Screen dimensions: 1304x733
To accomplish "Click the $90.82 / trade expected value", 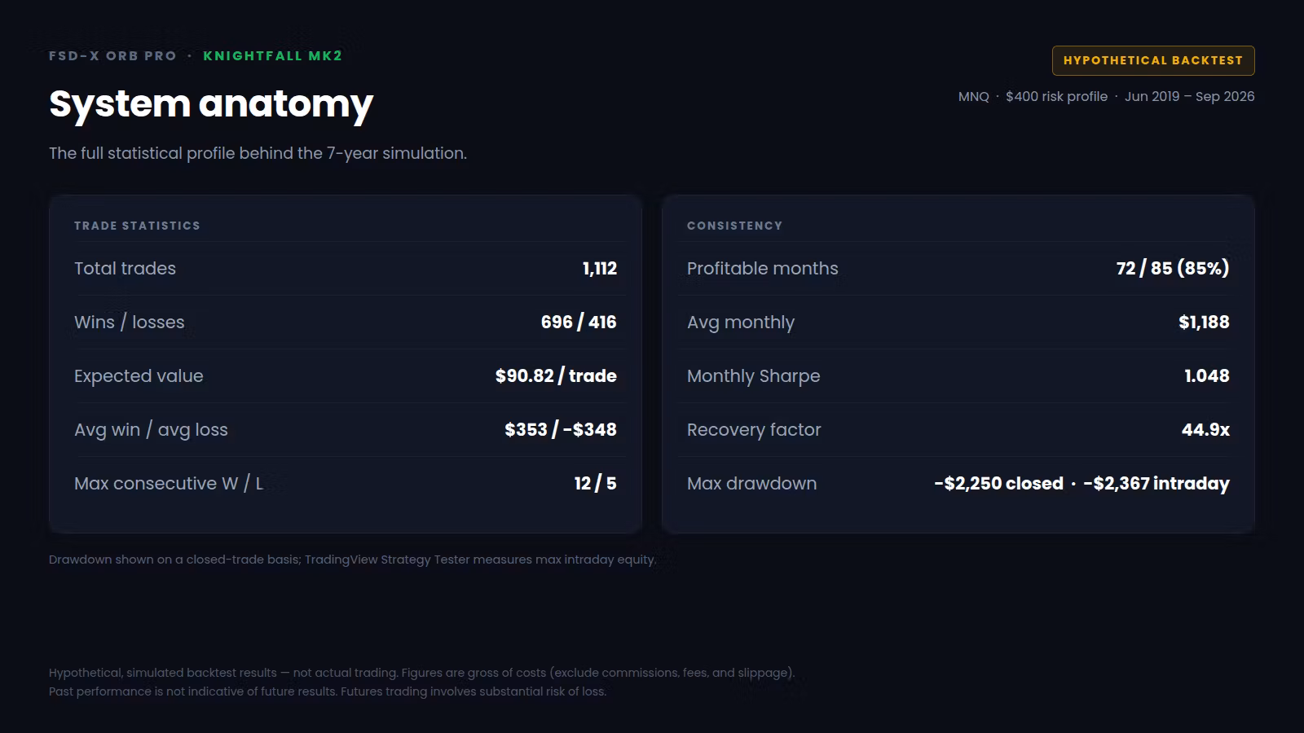I will 556,376.
